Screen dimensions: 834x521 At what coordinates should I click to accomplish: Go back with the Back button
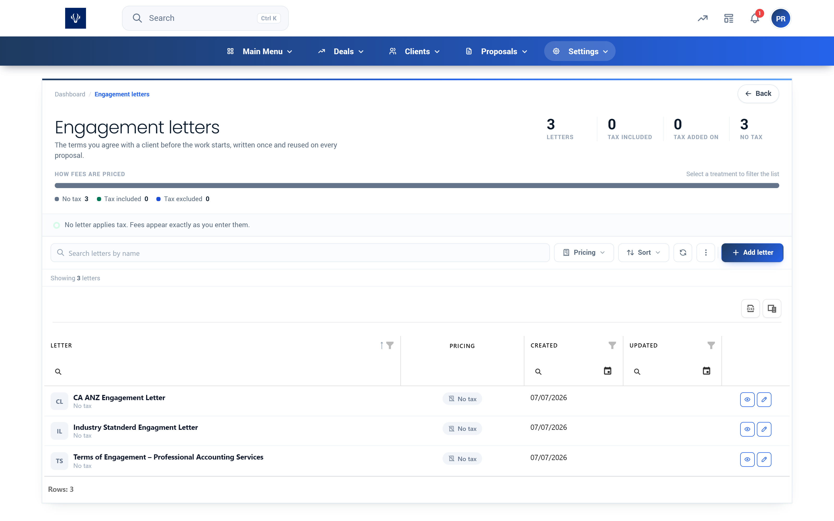click(758, 94)
